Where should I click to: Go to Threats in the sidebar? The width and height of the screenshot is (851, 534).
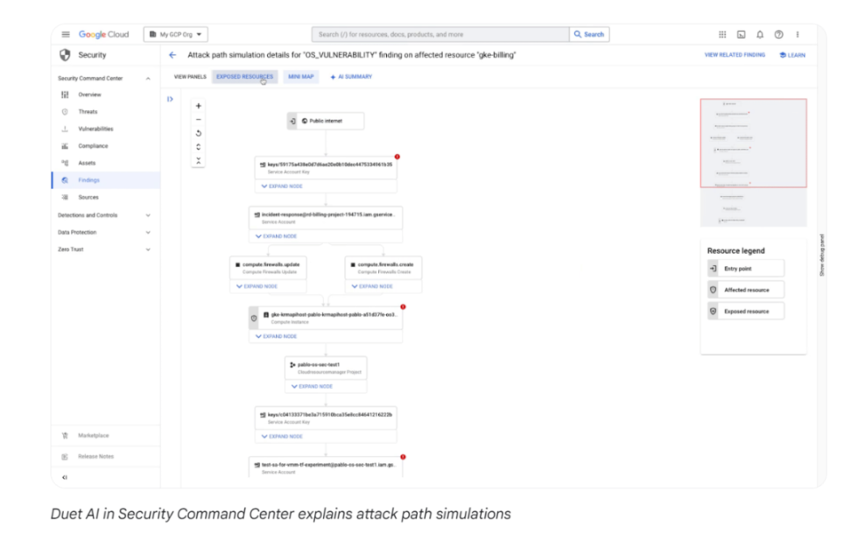[x=88, y=112]
